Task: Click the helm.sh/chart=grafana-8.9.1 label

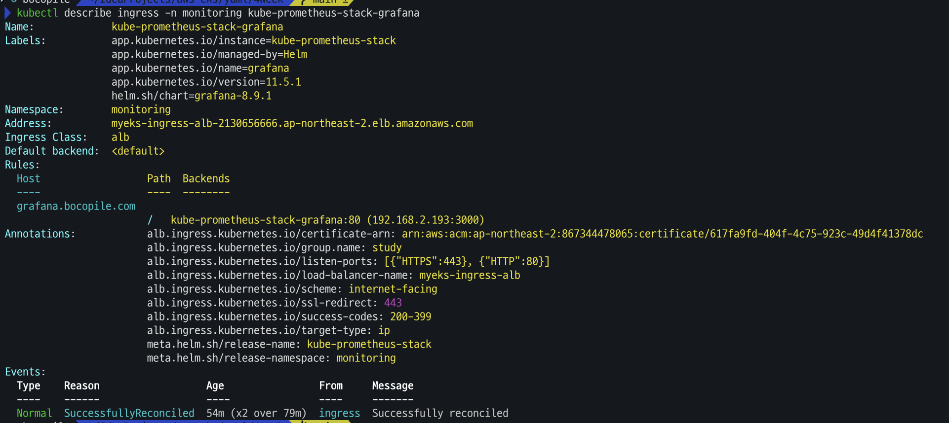Action: 192,96
